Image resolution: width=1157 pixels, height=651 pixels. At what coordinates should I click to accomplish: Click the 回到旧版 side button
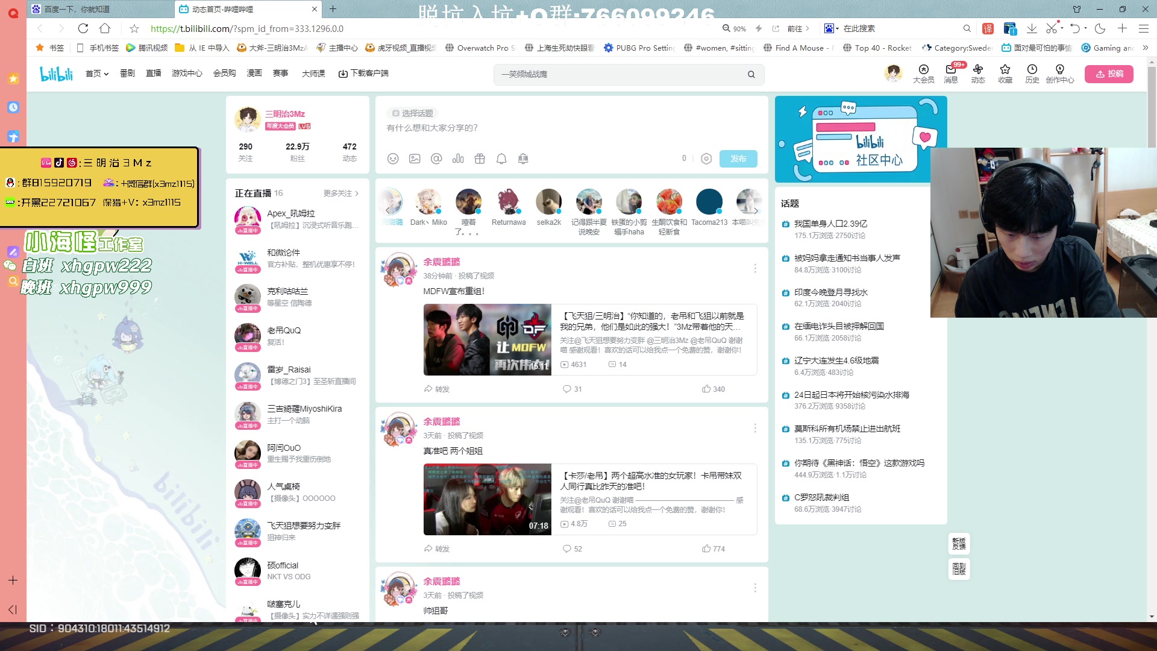(959, 568)
